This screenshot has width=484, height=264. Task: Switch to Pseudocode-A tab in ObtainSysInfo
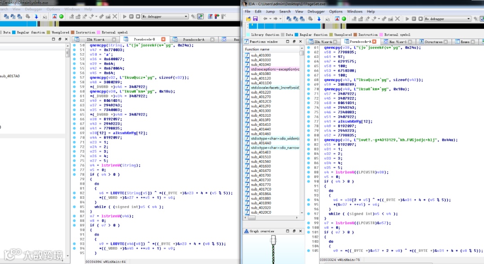coord(194,39)
